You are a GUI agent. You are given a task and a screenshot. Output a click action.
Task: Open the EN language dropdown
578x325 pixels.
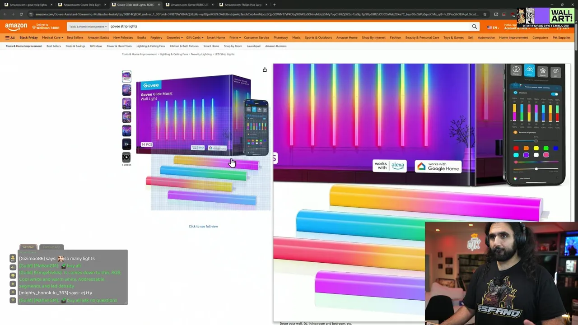coord(492,28)
